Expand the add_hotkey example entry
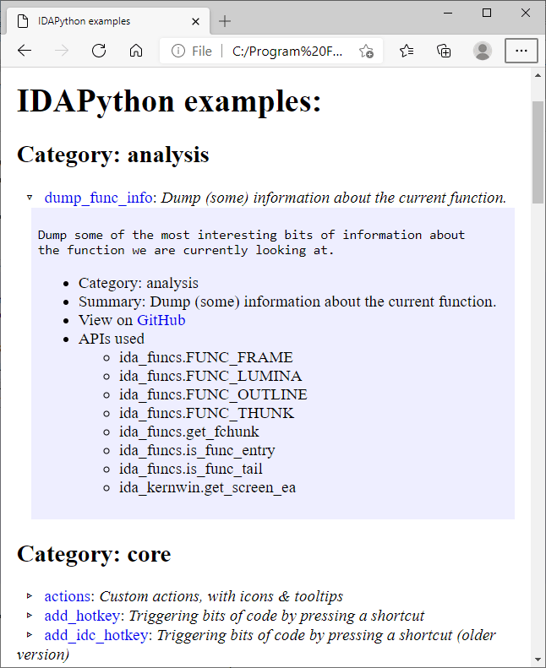Screen dimensions: 546x668 (30, 615)
